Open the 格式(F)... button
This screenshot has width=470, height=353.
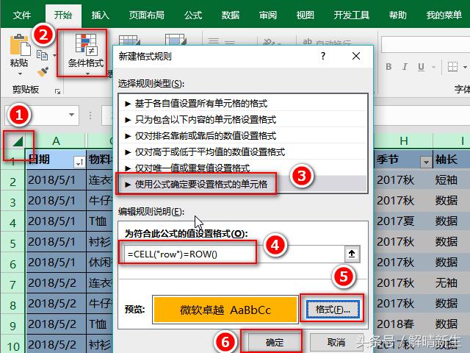pyautogui.click(x=333, y=309)
